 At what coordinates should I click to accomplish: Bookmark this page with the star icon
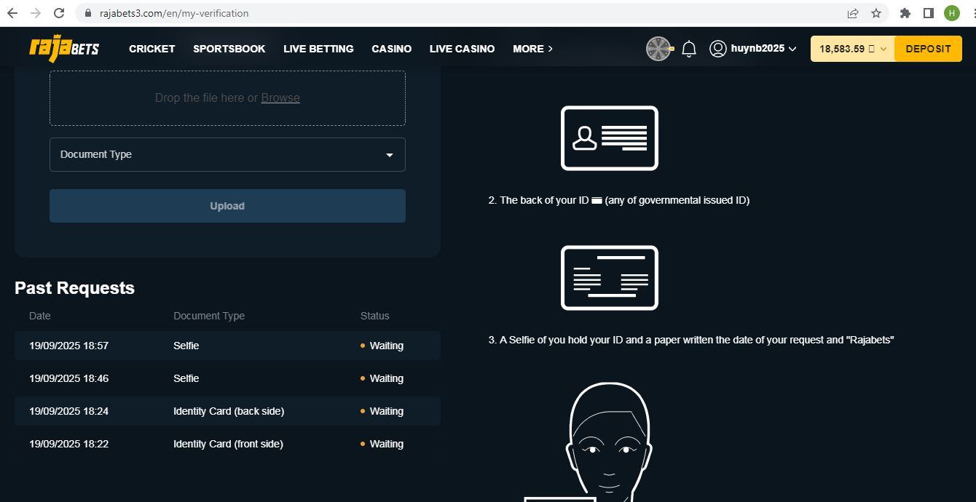[876, 13]
